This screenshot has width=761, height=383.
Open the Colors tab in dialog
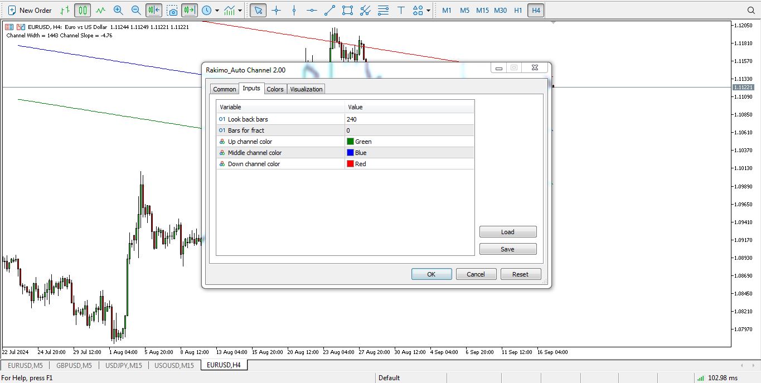click(275, 89)
